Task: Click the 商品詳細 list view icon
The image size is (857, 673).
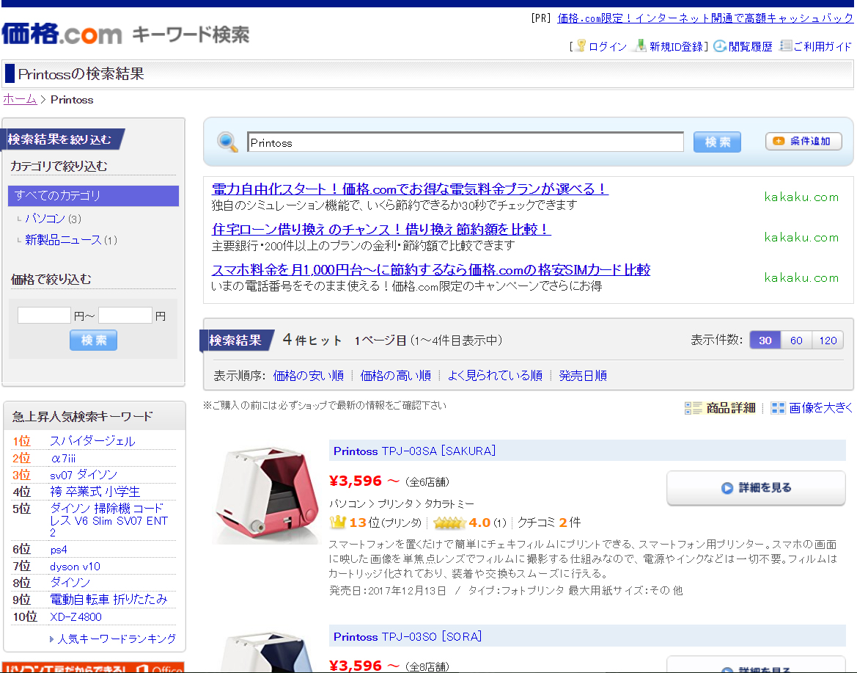Action: 693,408
